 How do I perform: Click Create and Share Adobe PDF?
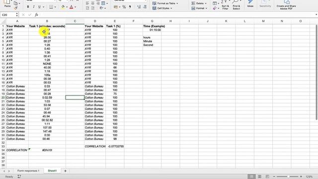286,5
